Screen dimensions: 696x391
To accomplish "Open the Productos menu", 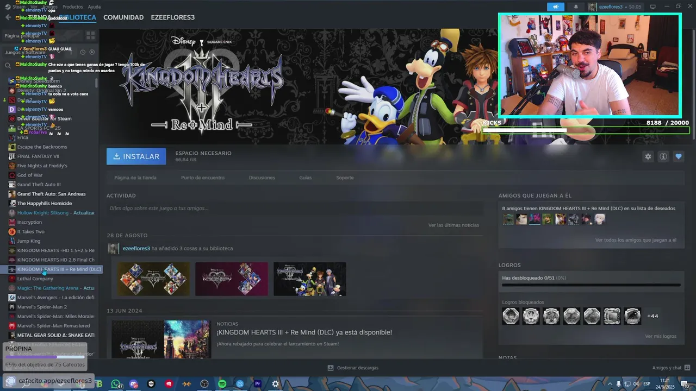I will (x=72, y=7).
